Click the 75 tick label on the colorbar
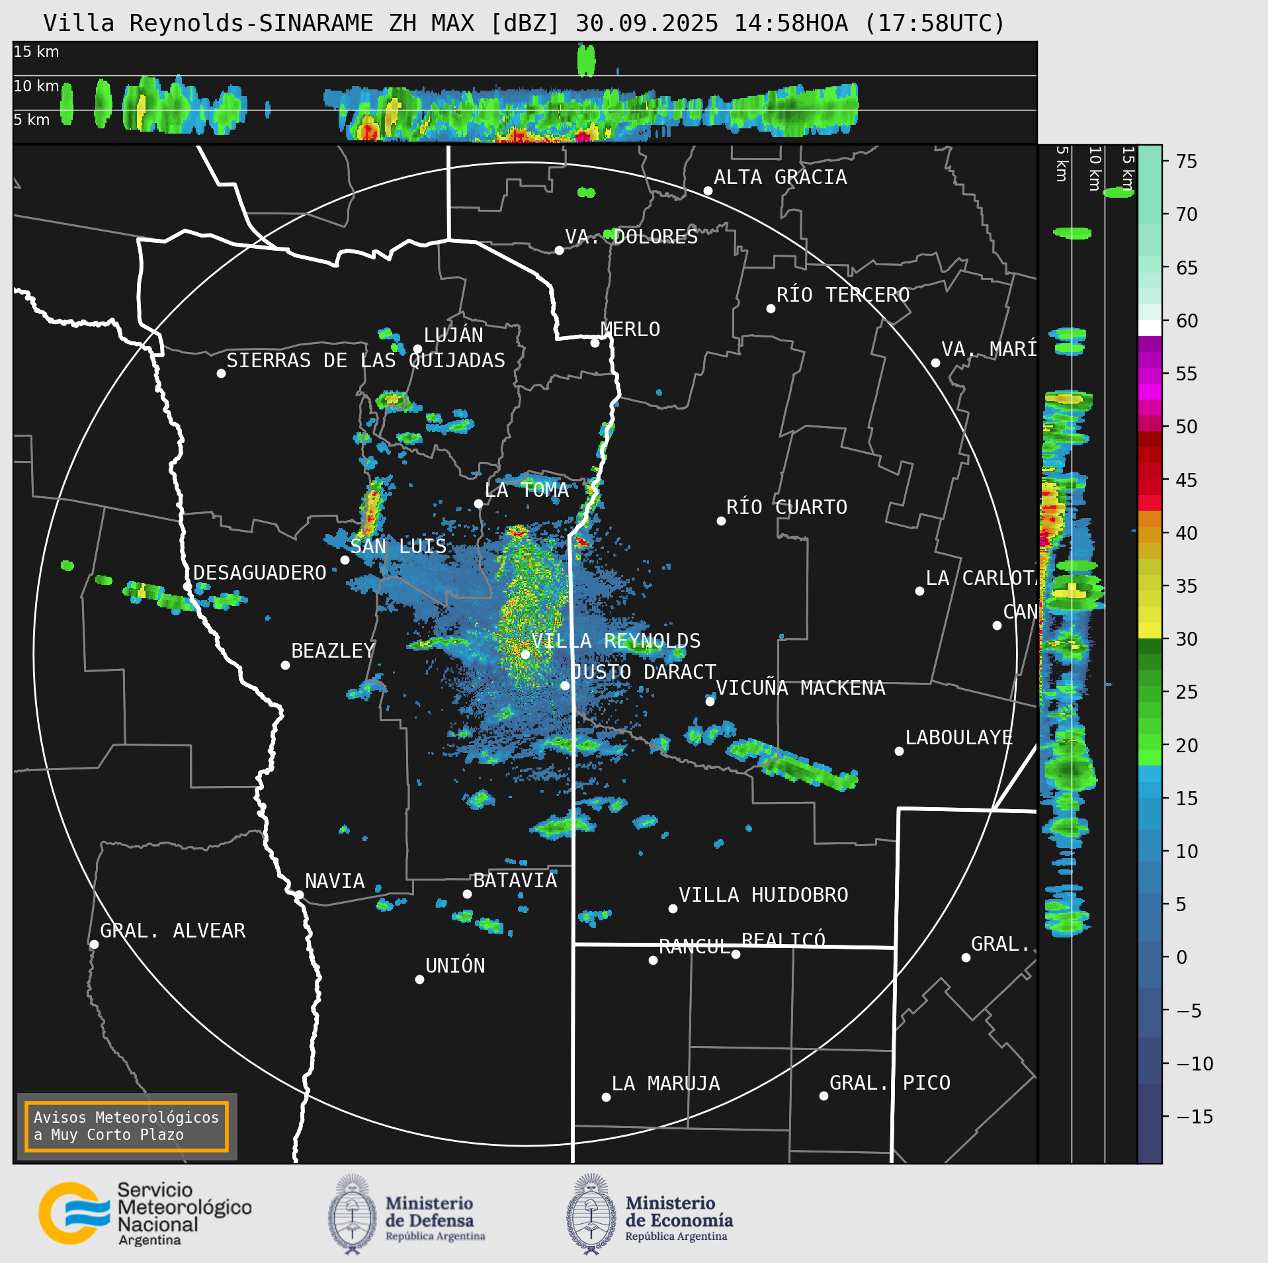The width and height of the screenshot is (1268, 1263). [1187, 161]
